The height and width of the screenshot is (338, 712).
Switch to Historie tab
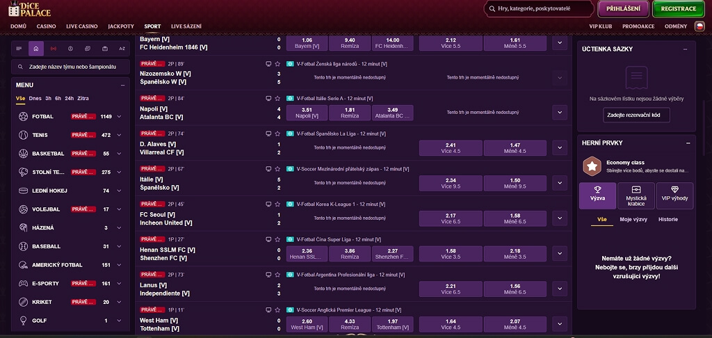(x=668, y=220)
